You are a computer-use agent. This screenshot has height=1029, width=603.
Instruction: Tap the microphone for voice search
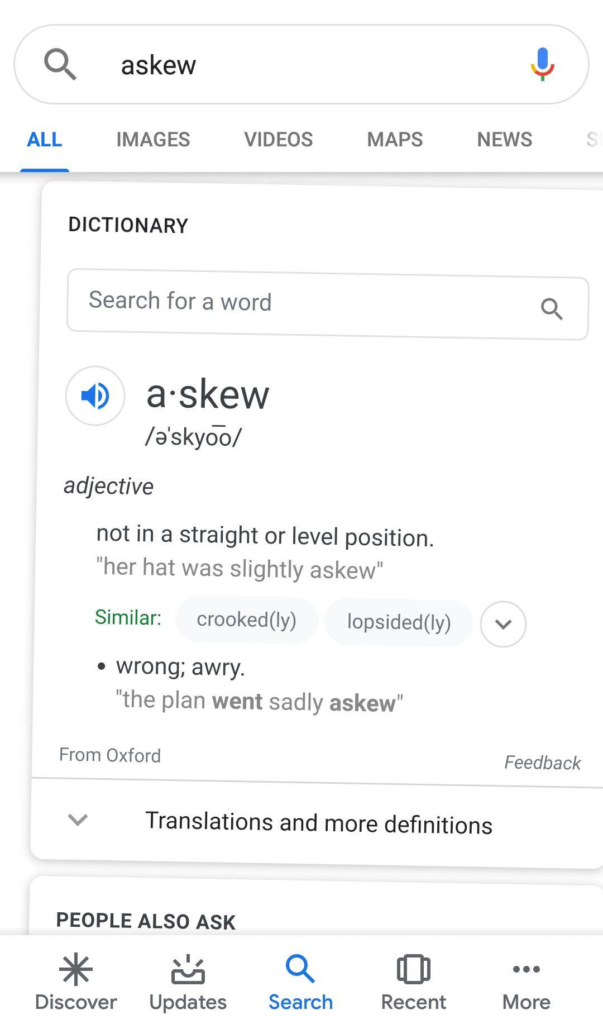pyautogui.click(x=540, y=64)
